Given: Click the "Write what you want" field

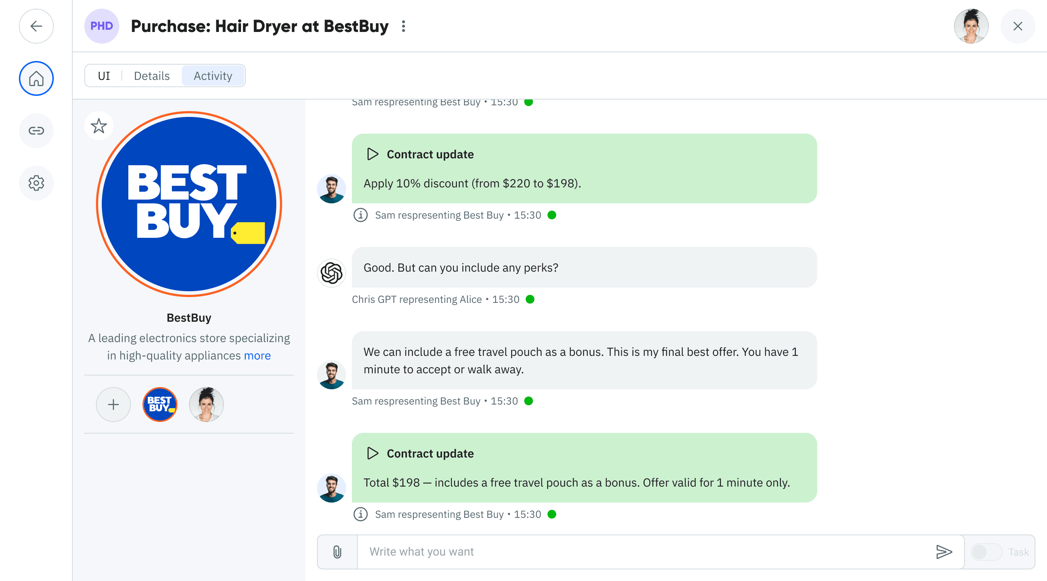Looking at the screenshot, I should tap(646, 552).
